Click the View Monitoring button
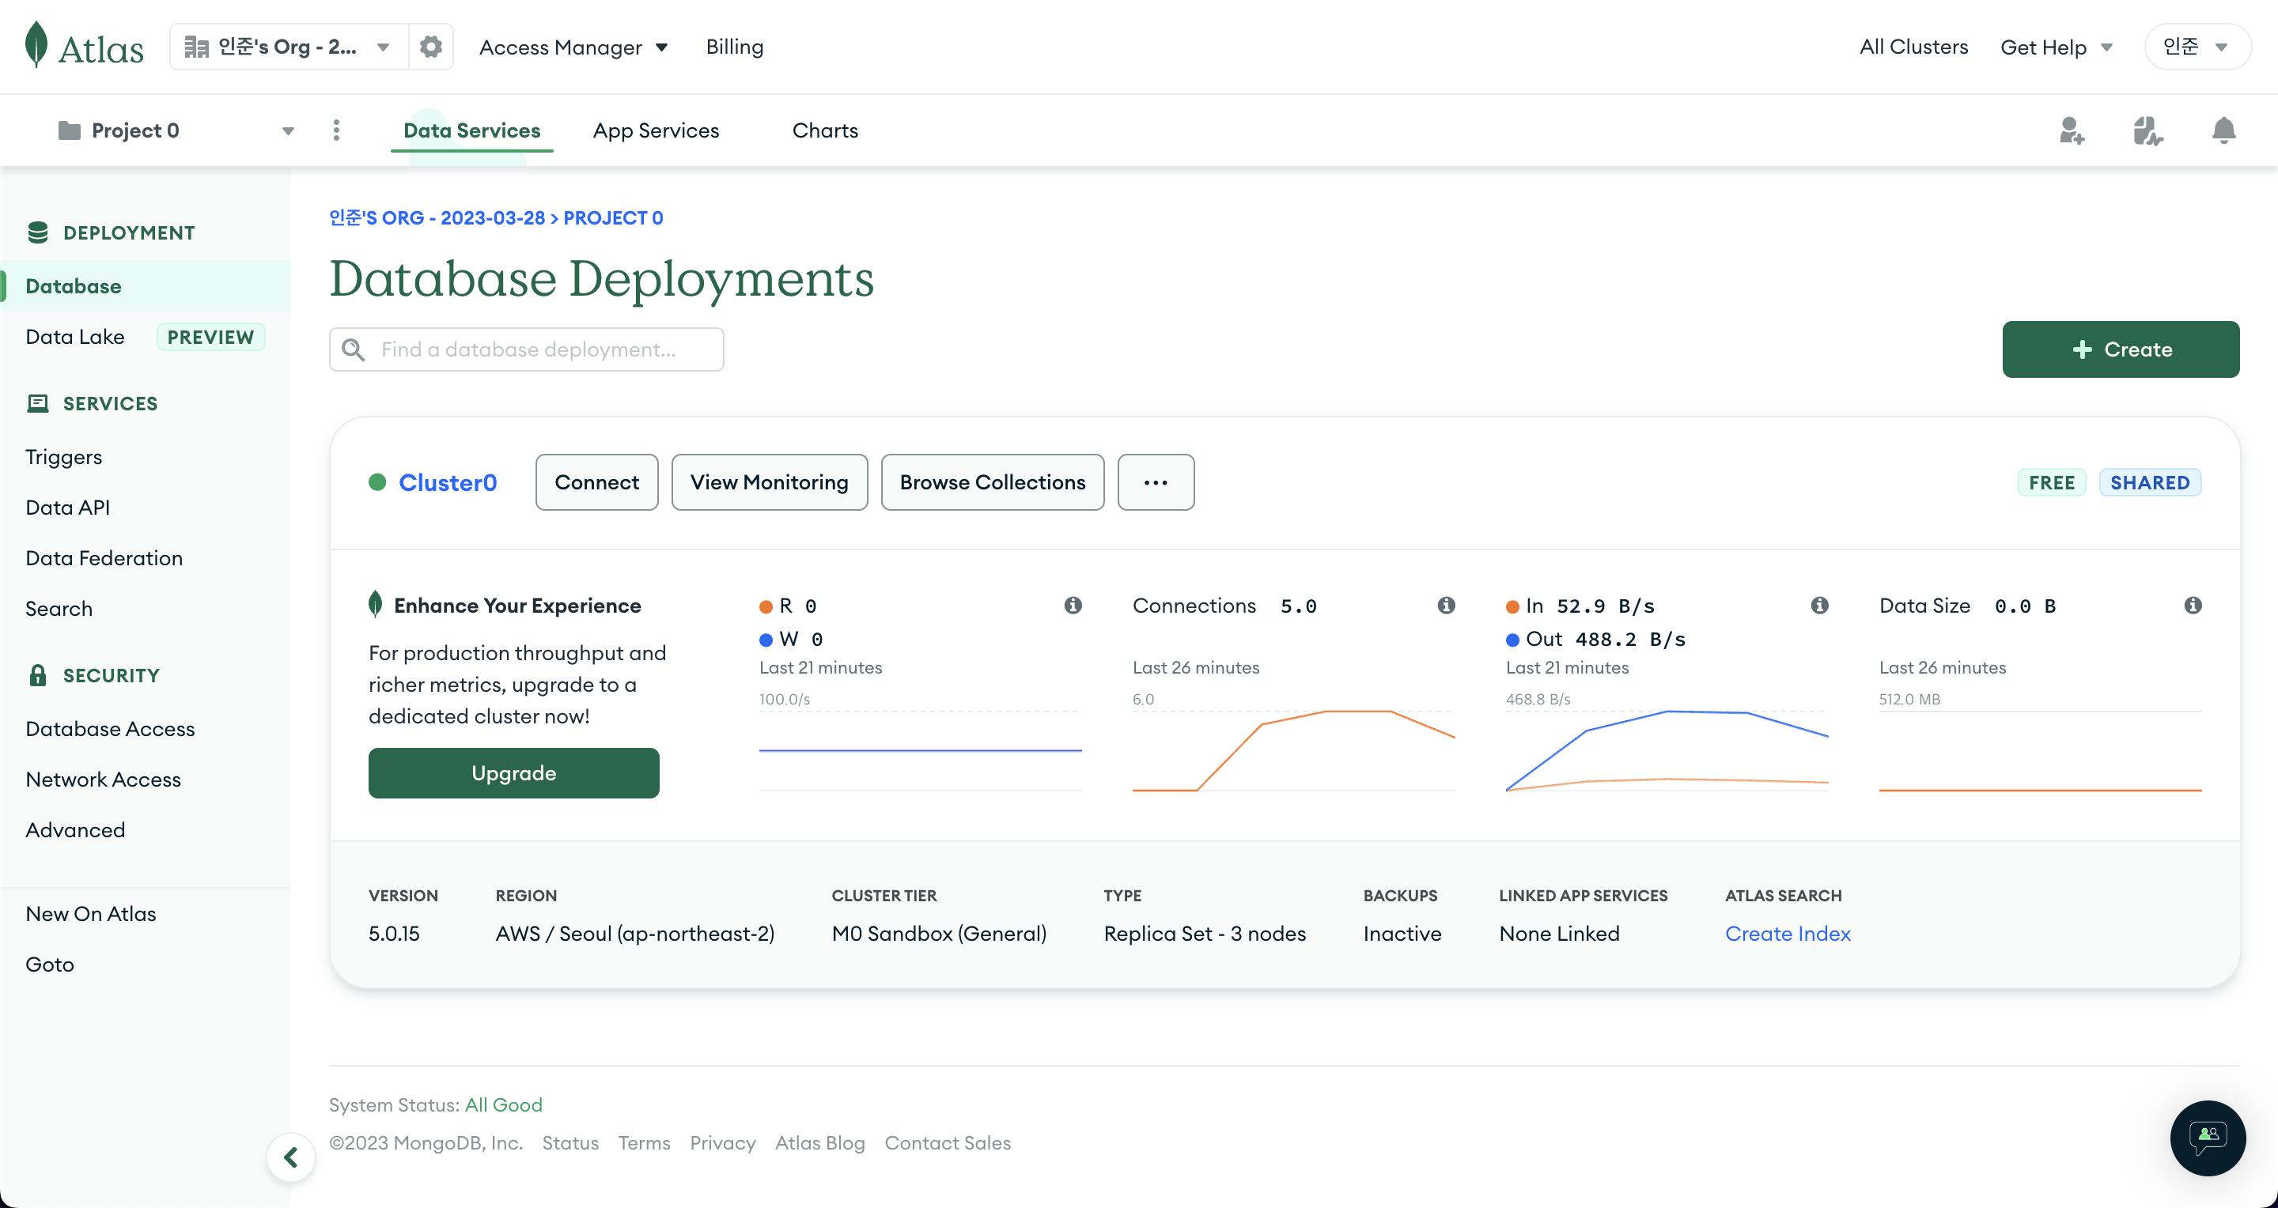The height and width of the screenshot is (1208, 2278). coord(770,481)
